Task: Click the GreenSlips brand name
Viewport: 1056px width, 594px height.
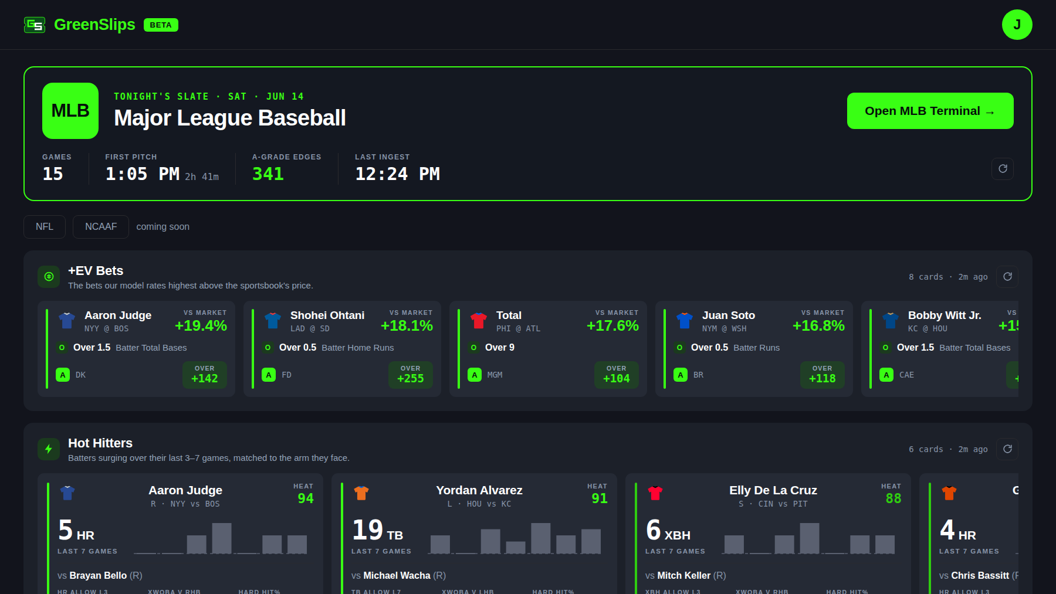Action: tap(94, 25)
